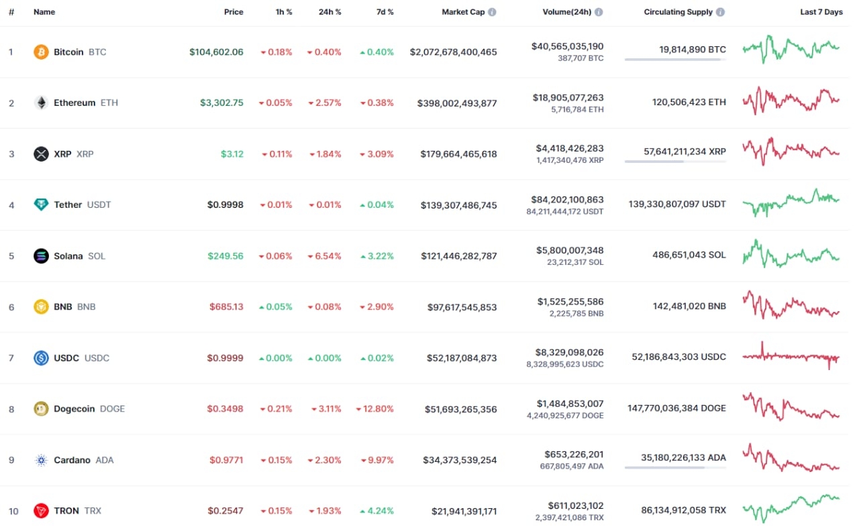
Task: Sort table by Price column header
Action: click(x=234, y=12)
